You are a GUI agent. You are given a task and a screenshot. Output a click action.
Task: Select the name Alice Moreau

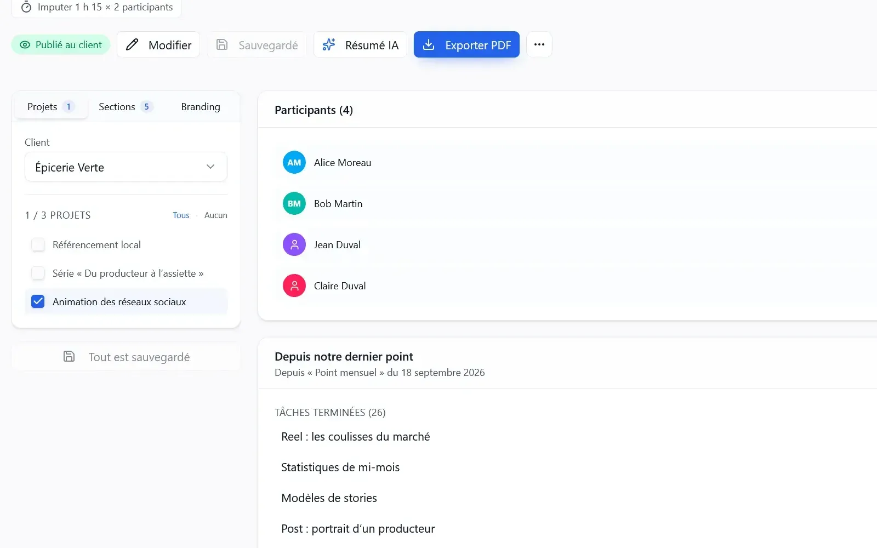pos(343,163)
